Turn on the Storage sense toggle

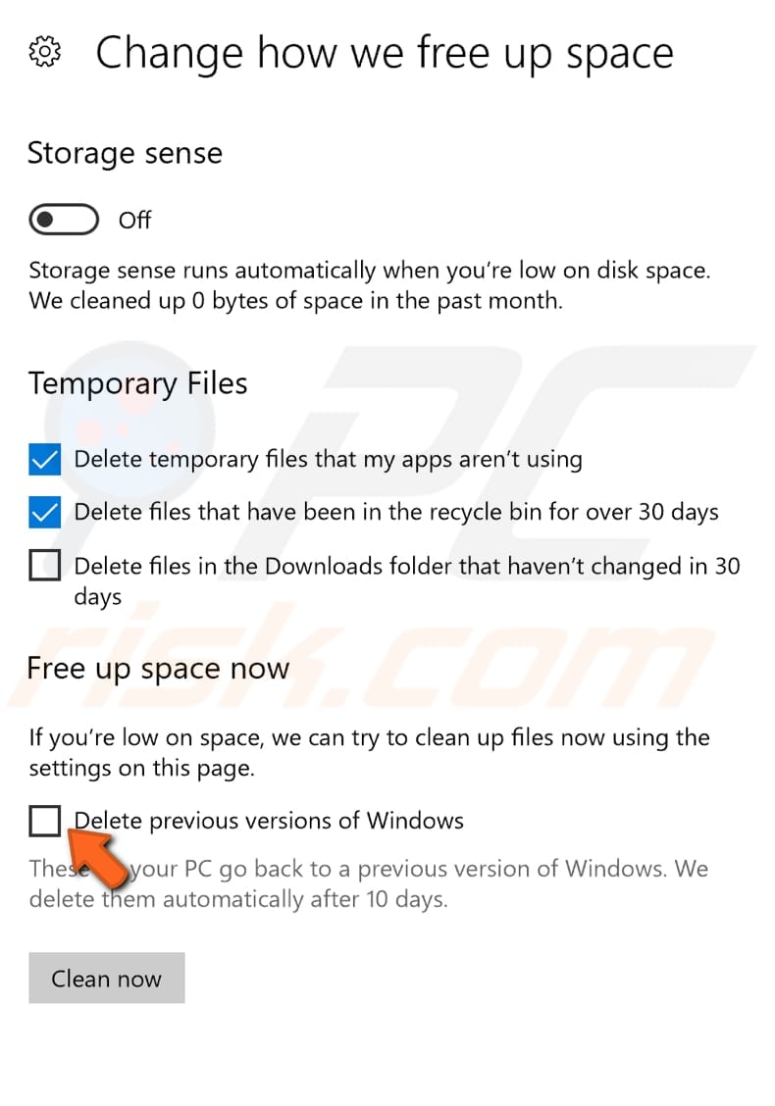point(63,219)
